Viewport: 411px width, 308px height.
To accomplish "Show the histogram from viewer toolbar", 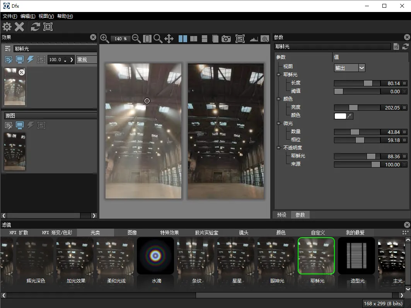I will point(254,39).
